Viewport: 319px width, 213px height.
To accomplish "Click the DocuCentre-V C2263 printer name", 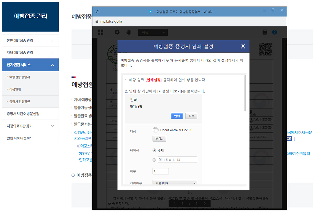I will 176,130.
